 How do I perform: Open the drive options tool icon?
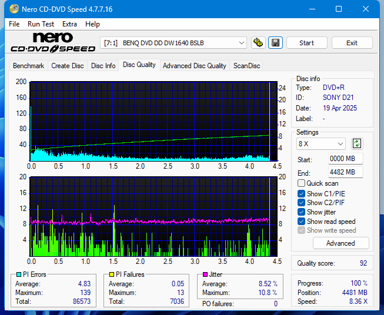[x=258, y=43]
